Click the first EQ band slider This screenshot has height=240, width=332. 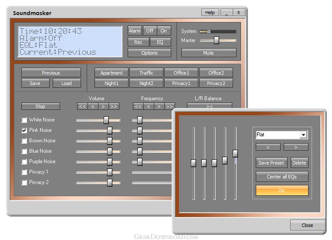(193, 163)
